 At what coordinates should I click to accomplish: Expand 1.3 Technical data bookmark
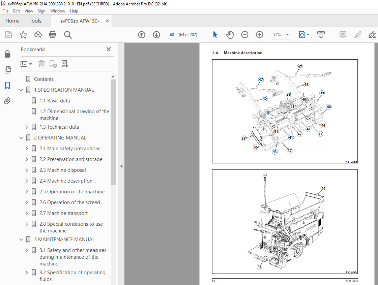27,127
